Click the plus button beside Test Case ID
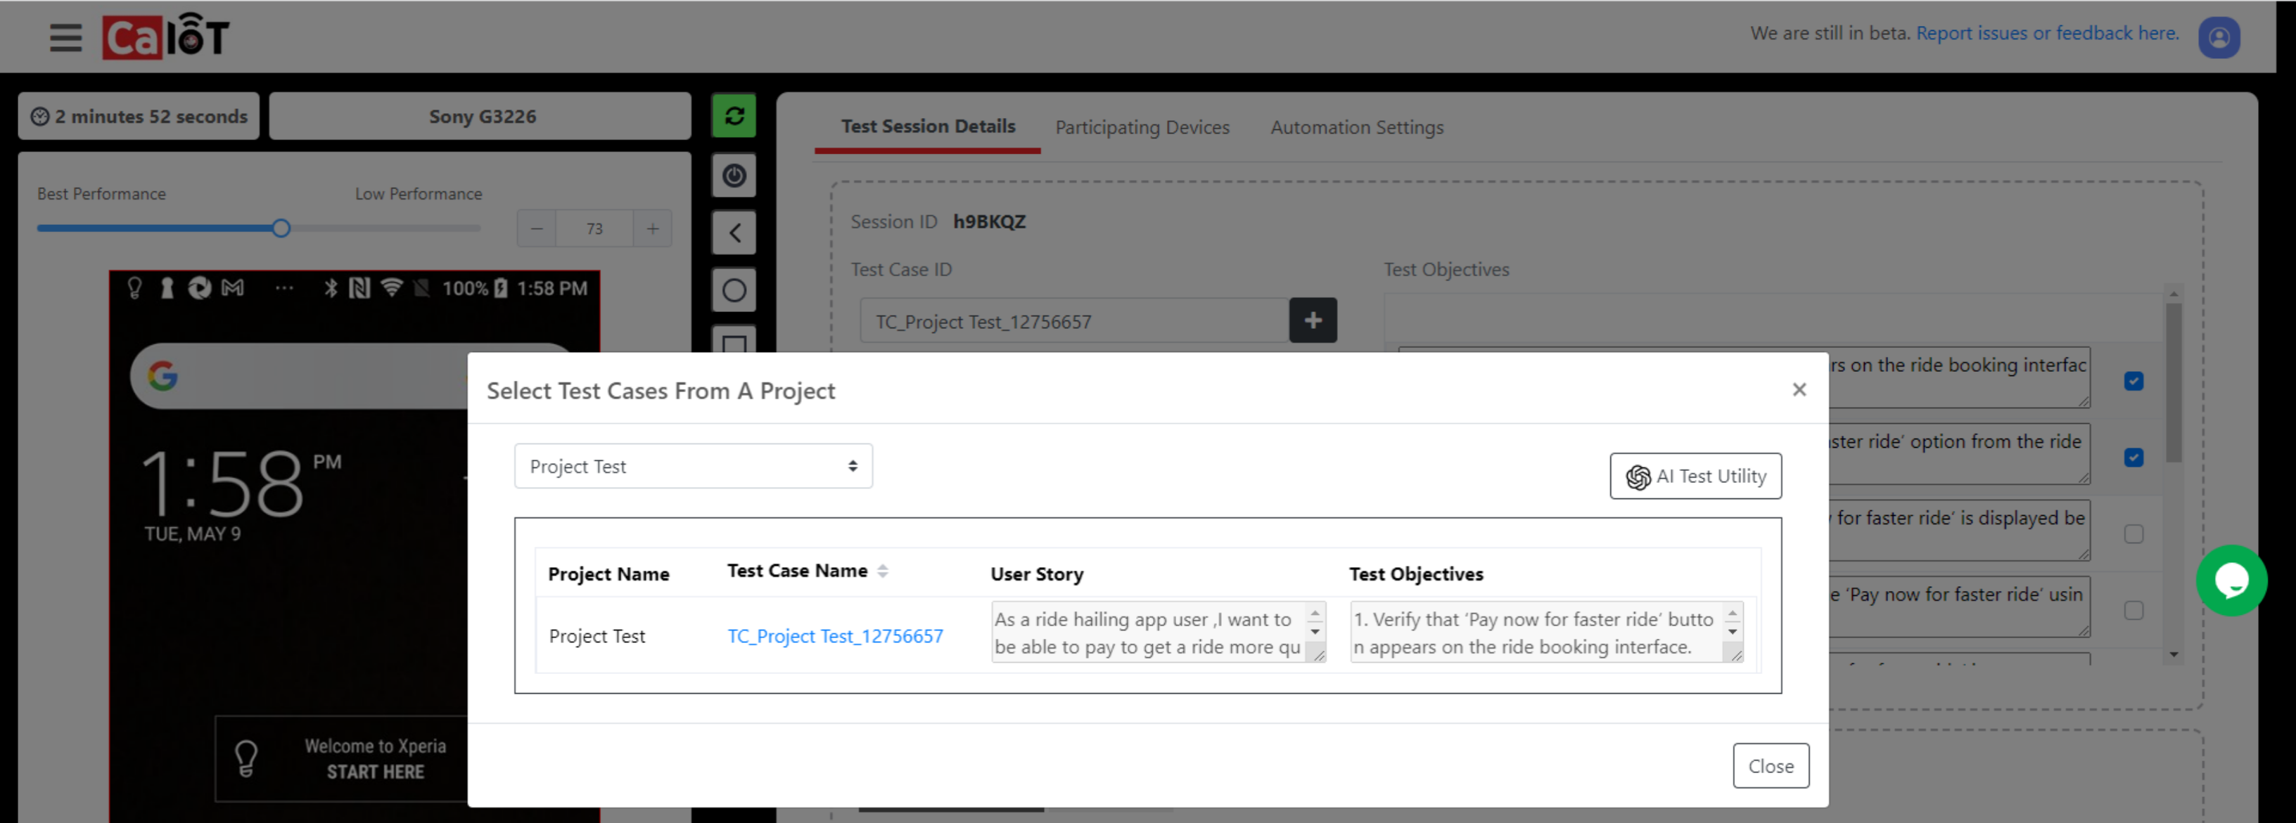The image size is (2296, 823). tap(1312, 320)
